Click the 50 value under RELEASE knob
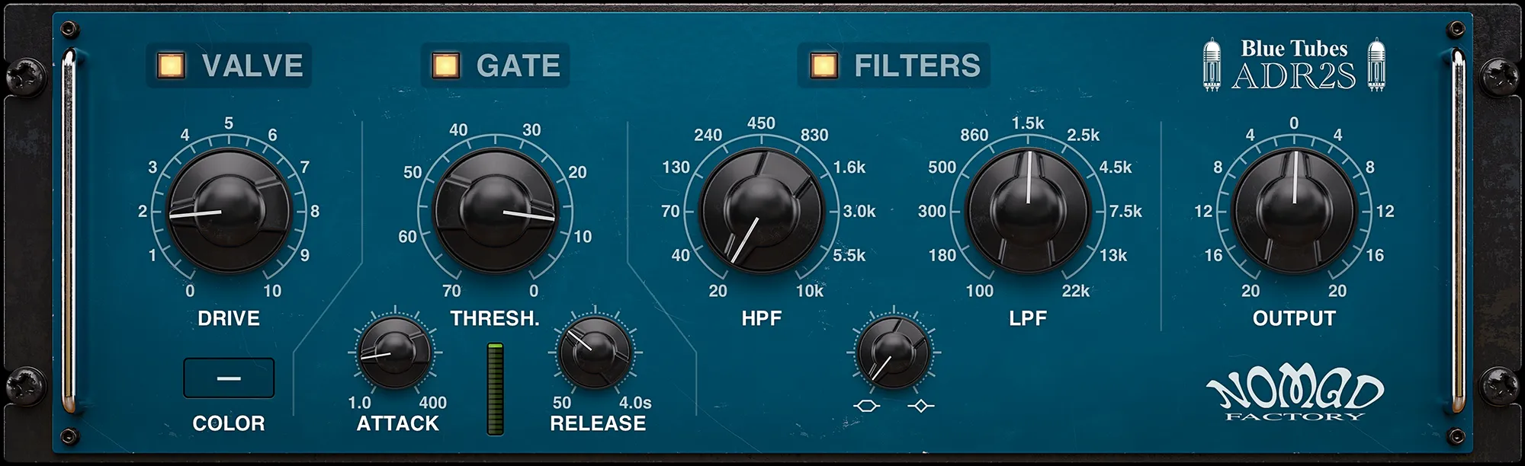The height and width of the screenshot is (466, 1525). click(562, 403)
